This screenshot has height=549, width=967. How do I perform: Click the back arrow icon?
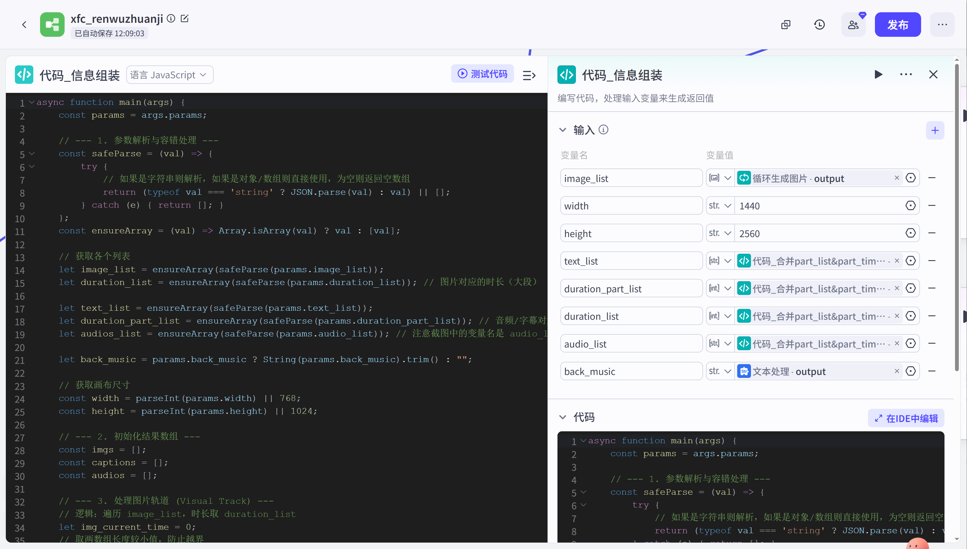pos(24,25)
